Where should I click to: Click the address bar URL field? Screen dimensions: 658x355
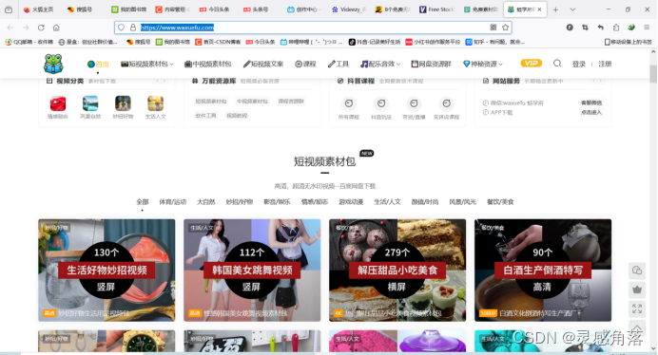(313, 28)
